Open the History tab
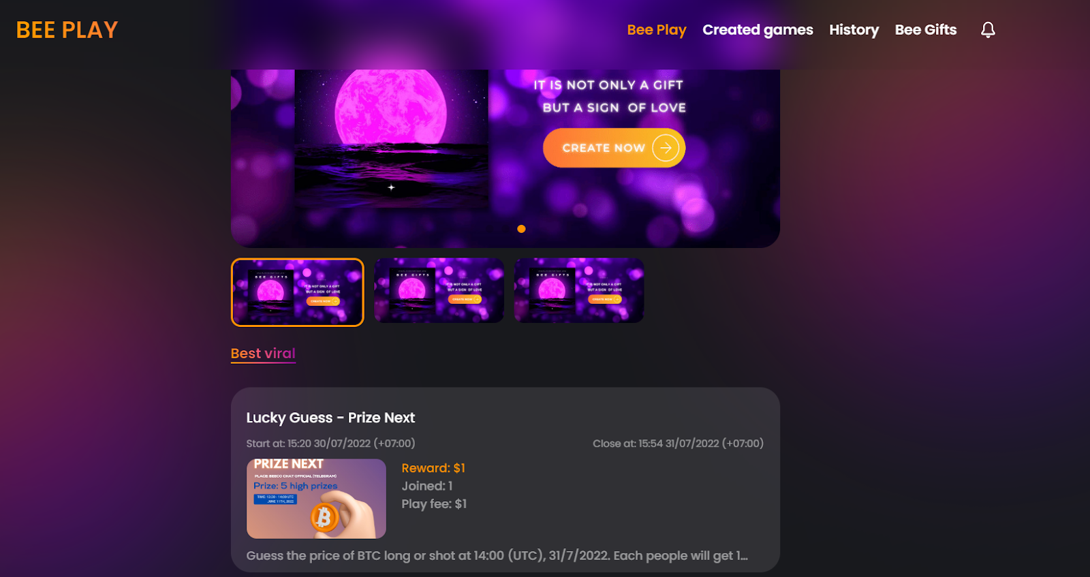 point(854,30)
